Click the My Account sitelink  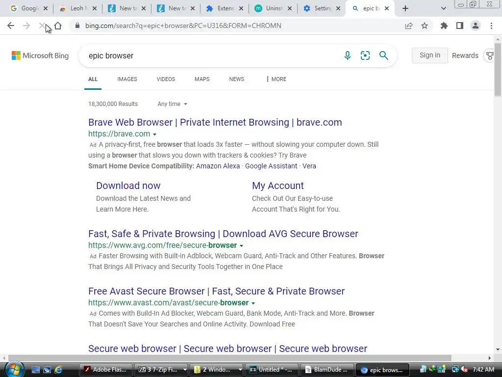coord(278,186)
